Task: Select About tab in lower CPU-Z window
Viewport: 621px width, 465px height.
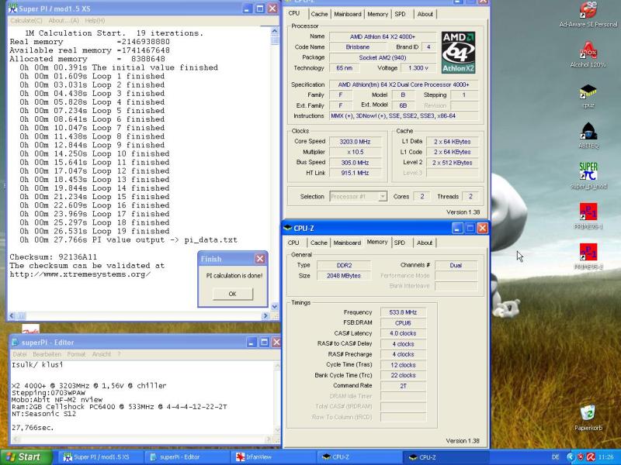Action: [x=425, y=243]
